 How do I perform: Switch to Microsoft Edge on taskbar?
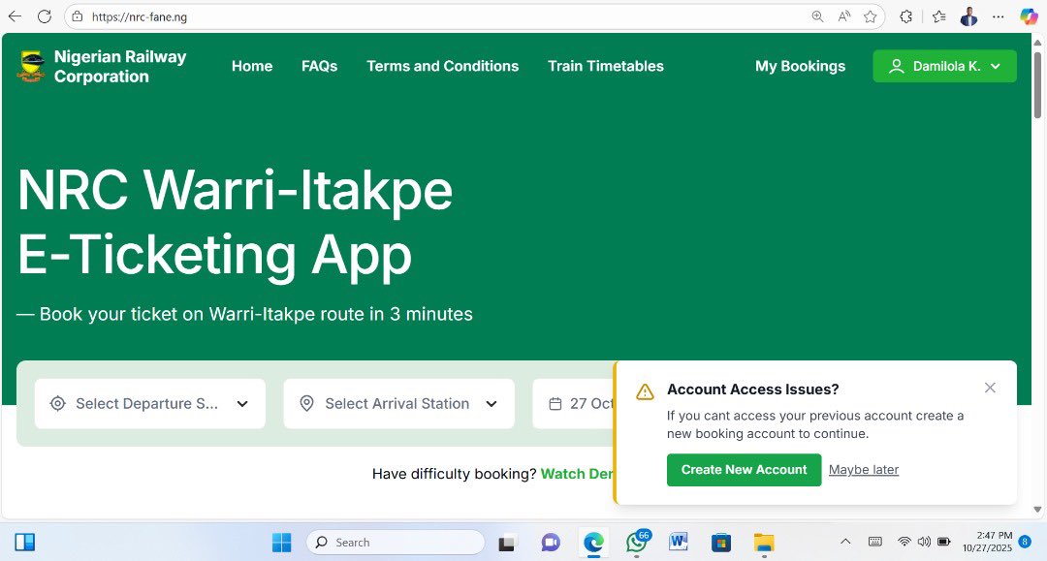[593, 543]
